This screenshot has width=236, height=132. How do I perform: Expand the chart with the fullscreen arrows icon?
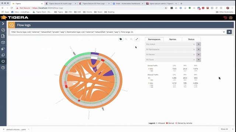tap(137, 39)
